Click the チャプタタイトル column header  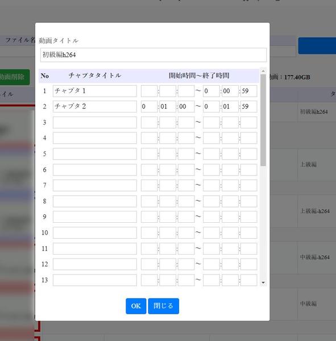(95, 76)
